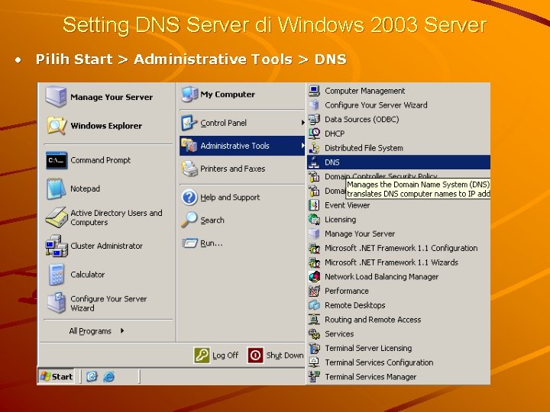
Task: Open Configure Your Server Wizard in Administrative Tools
Action: (x=399, y=105)
